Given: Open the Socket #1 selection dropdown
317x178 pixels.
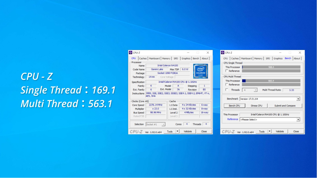Looking at the screenshot, I should (163, 124).
